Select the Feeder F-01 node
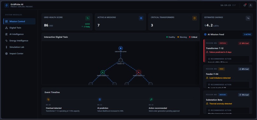This screenshot has width=257, height=120. click(x=121, y=60)
